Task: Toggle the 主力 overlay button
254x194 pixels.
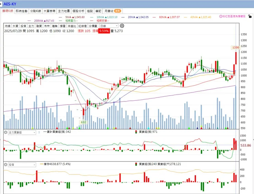Action: (31, 26)
